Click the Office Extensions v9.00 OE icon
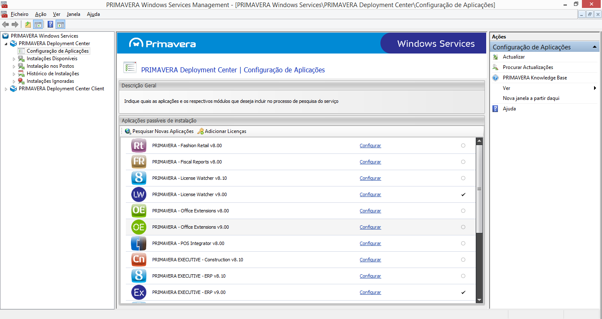The height and width of the screenshot is (319, 602). click(139, 227)
